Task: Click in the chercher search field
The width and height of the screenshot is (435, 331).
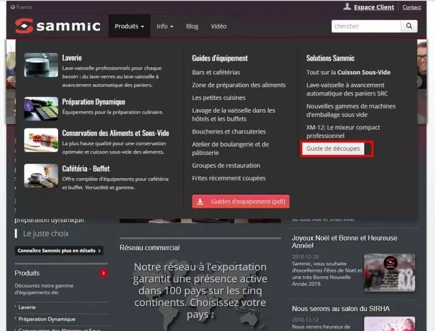Action: (x=366, y=26)
